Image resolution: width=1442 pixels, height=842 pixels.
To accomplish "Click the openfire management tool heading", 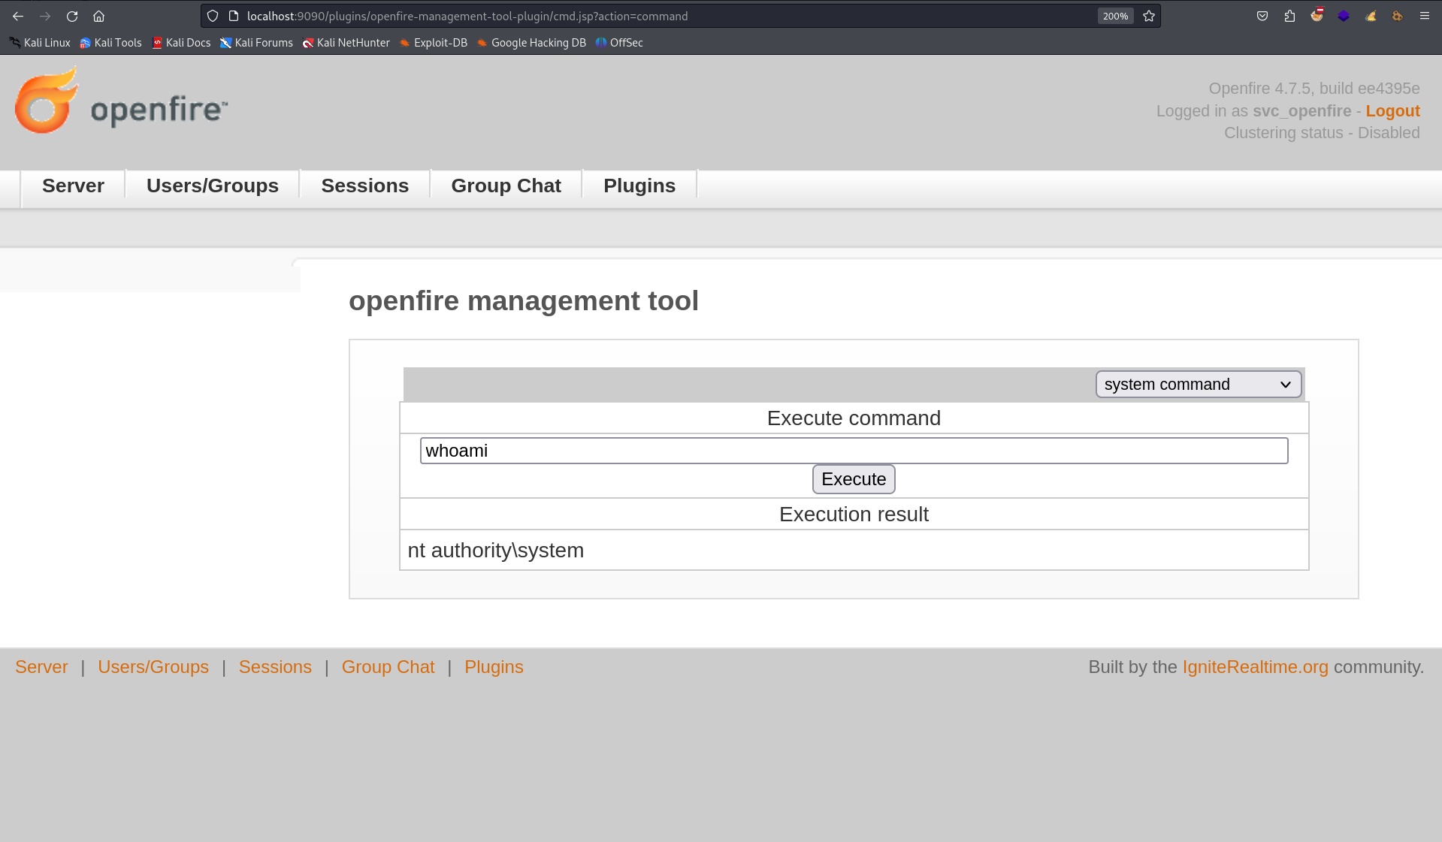I will coord(524,301).
